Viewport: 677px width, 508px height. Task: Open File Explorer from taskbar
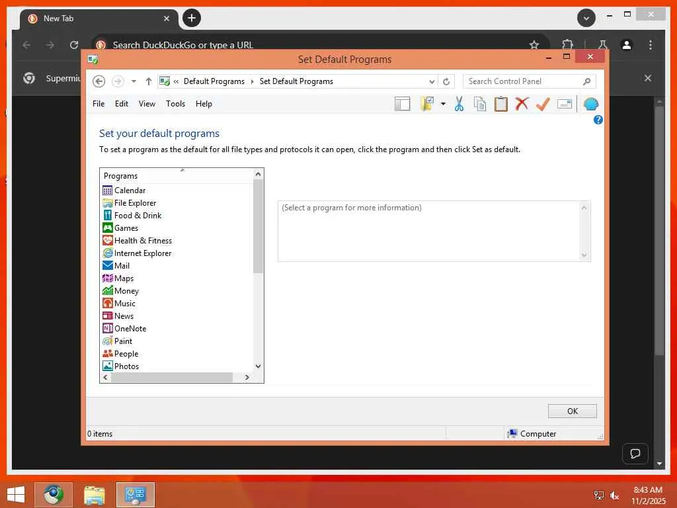click(94, 495)
